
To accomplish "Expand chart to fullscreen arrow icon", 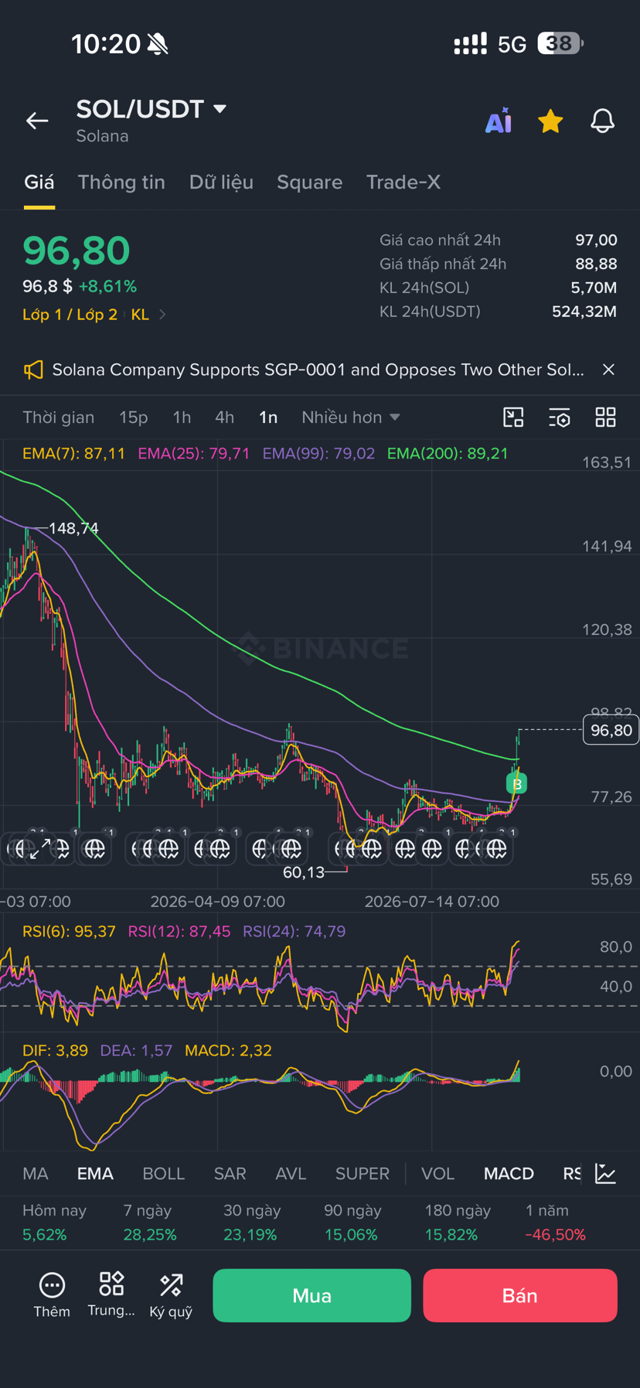I will [x=39, y=848].
